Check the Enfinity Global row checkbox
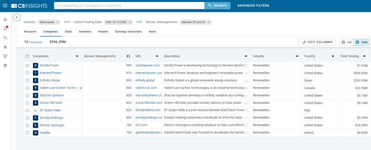This screenshot has height=150, width=371. pyautogui.click(x=28, y=80)
